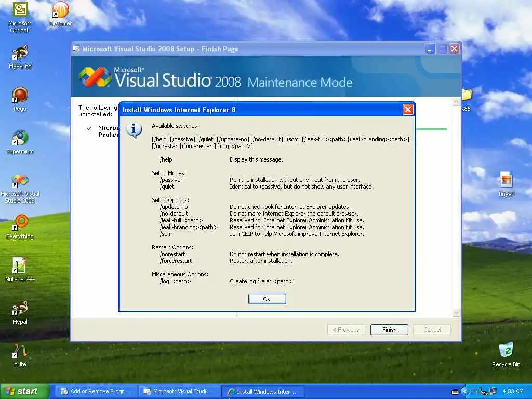Switch to Install Windows Internet taskbar item
The image size is (532, 399).
262,392
